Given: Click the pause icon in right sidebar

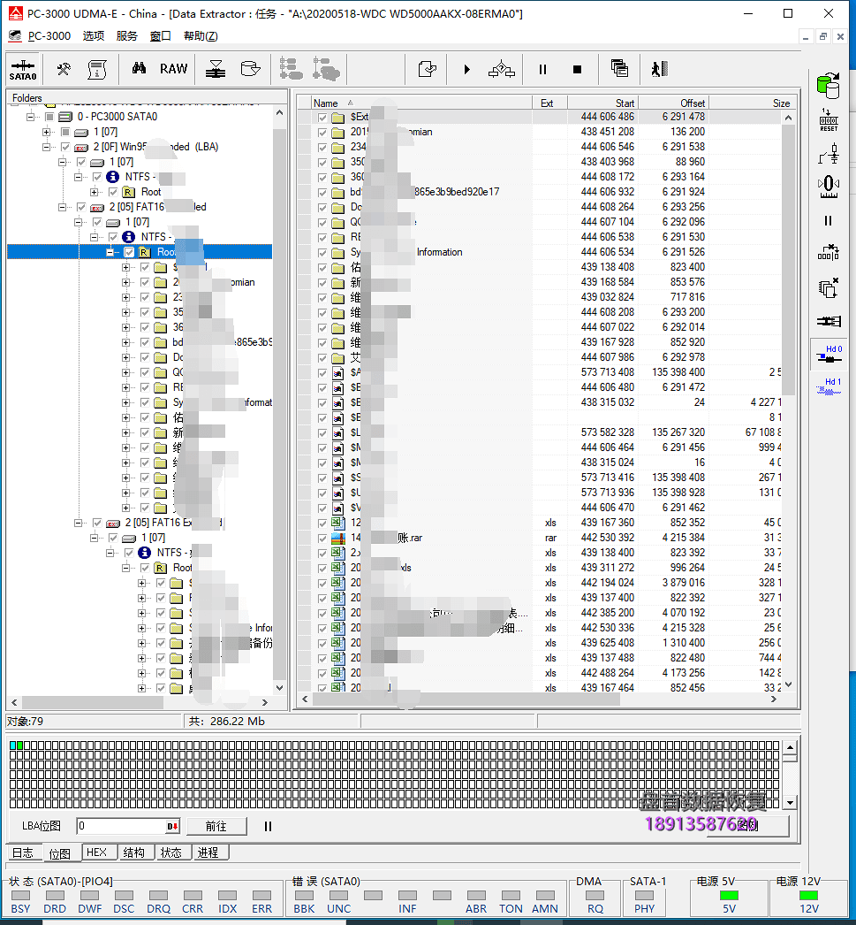Looking at the screenshot, I should pyautogui.click(x=829, y=220).
